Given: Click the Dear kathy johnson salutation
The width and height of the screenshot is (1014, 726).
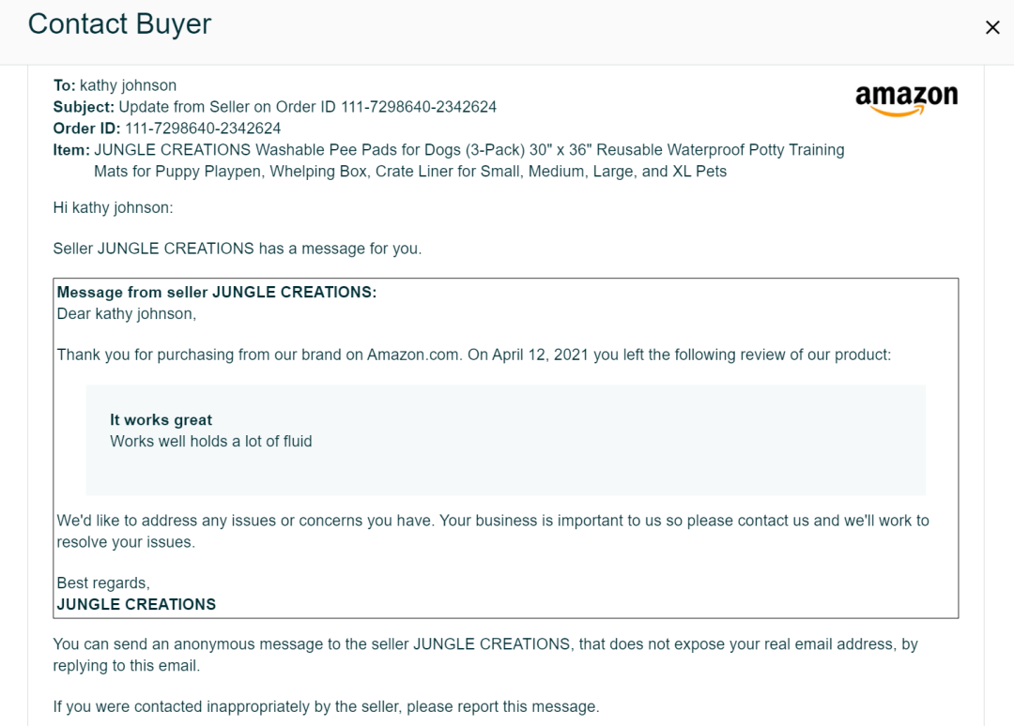Looking at the screenshot, I should pyautogui.click(x=127, y=314).
